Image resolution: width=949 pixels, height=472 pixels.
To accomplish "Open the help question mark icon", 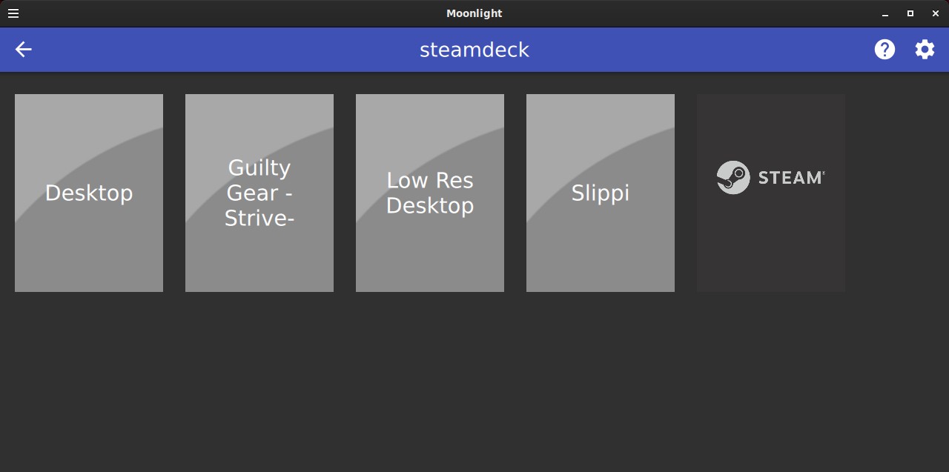I will (x=884, y=50).
